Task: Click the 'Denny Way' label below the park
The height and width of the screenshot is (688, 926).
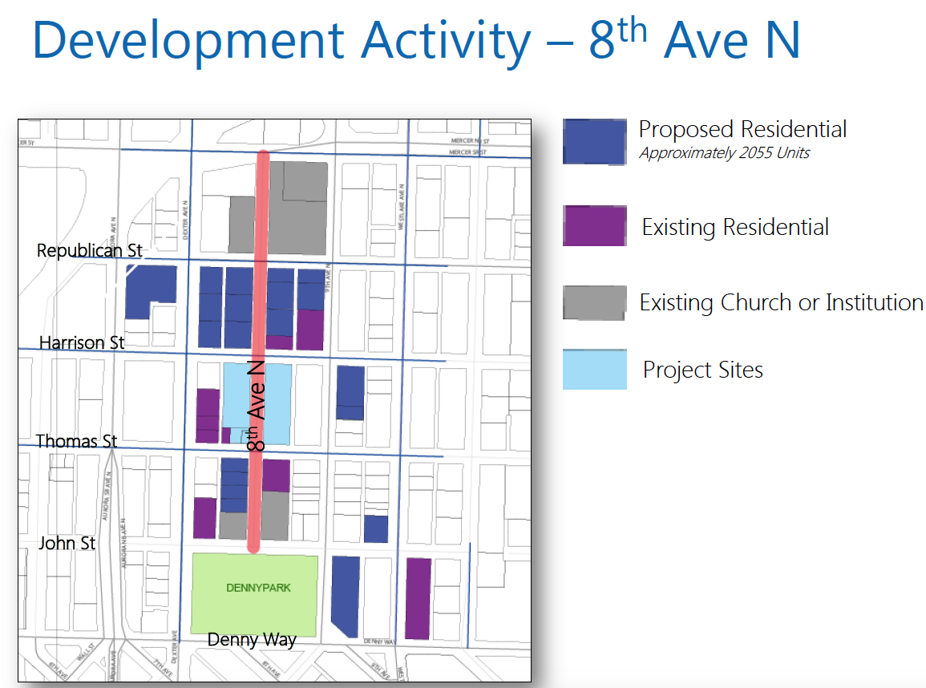Action: pyautogui.click(x=252, y=639)
